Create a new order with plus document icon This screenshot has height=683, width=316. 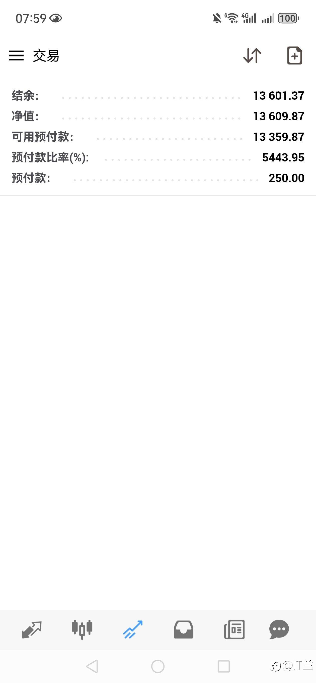coord(294,55)
